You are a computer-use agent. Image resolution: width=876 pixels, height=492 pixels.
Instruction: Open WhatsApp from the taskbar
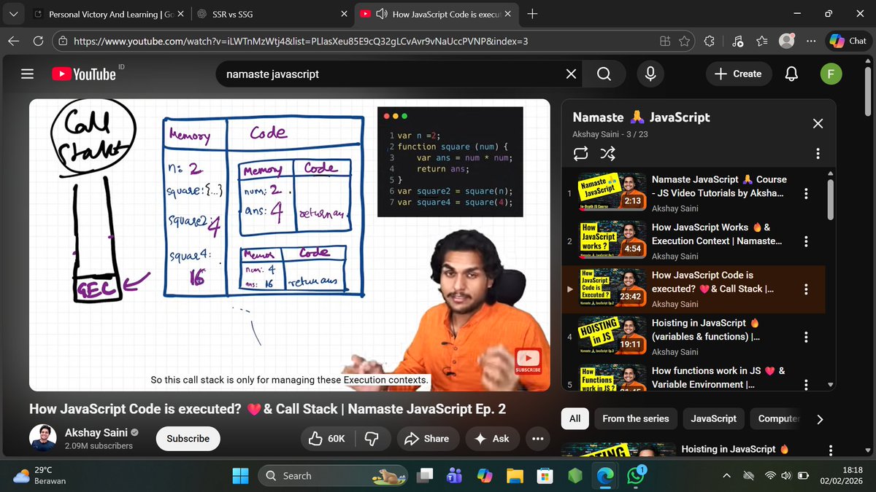636,476
